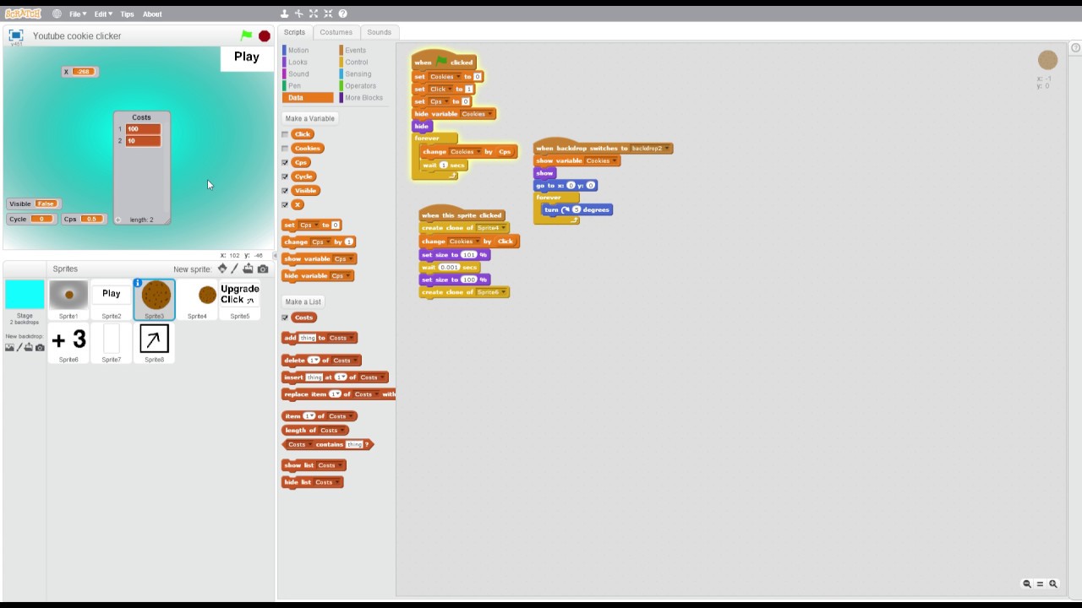
Task: Select the Control block category
Action: pyautogui.click(x=354, y=62)
